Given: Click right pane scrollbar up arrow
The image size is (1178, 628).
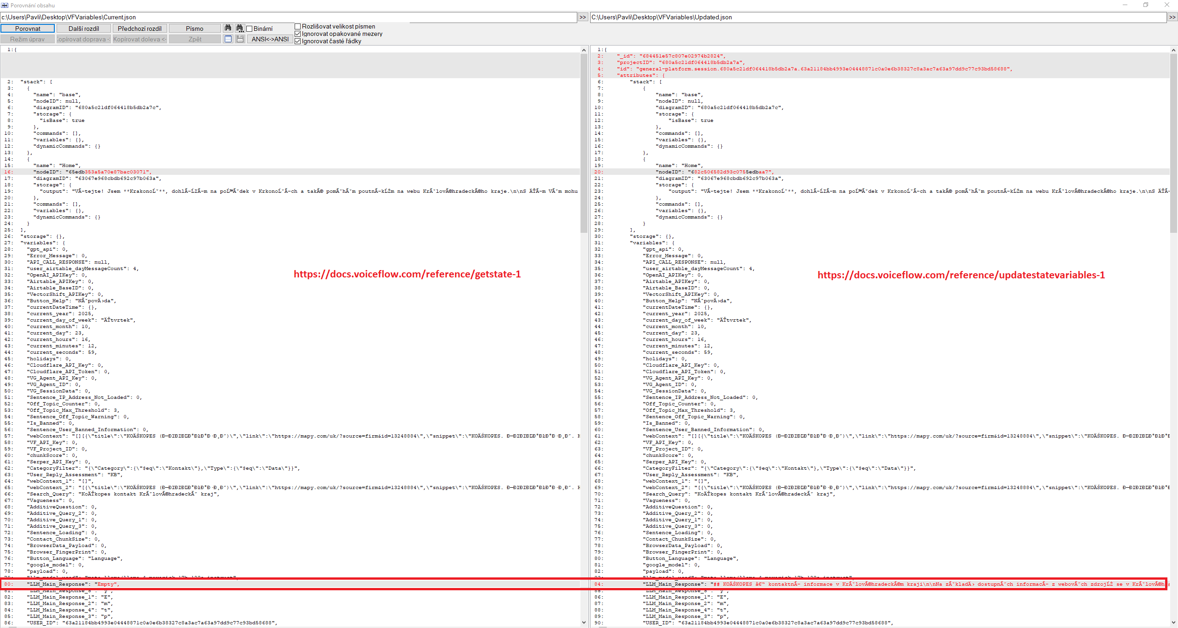Looking at the screenshot, I should (x=1173, y=50).
